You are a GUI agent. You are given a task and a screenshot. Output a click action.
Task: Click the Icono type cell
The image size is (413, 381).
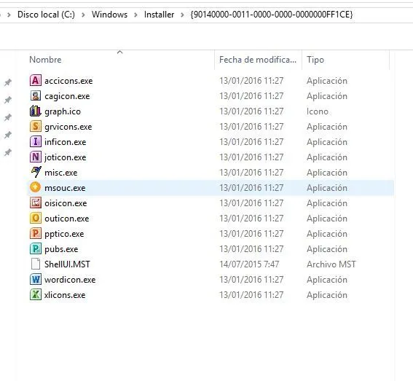point(318,111)
